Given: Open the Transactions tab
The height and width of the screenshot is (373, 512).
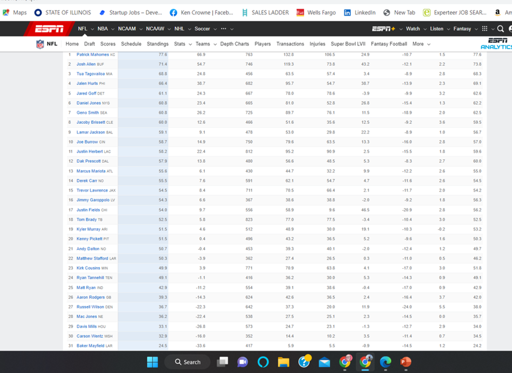Looking at the screenshot, I should coord(290,44).
